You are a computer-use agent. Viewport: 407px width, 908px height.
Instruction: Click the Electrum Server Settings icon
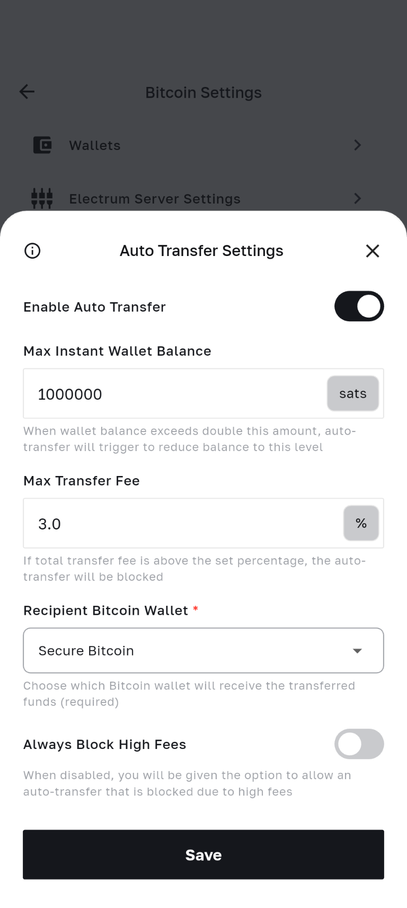click(x=42, y=198)
